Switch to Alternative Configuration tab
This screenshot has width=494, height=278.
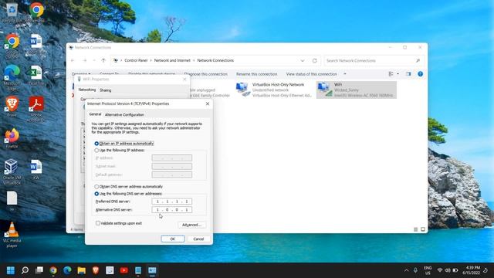(x=124, y=115)
